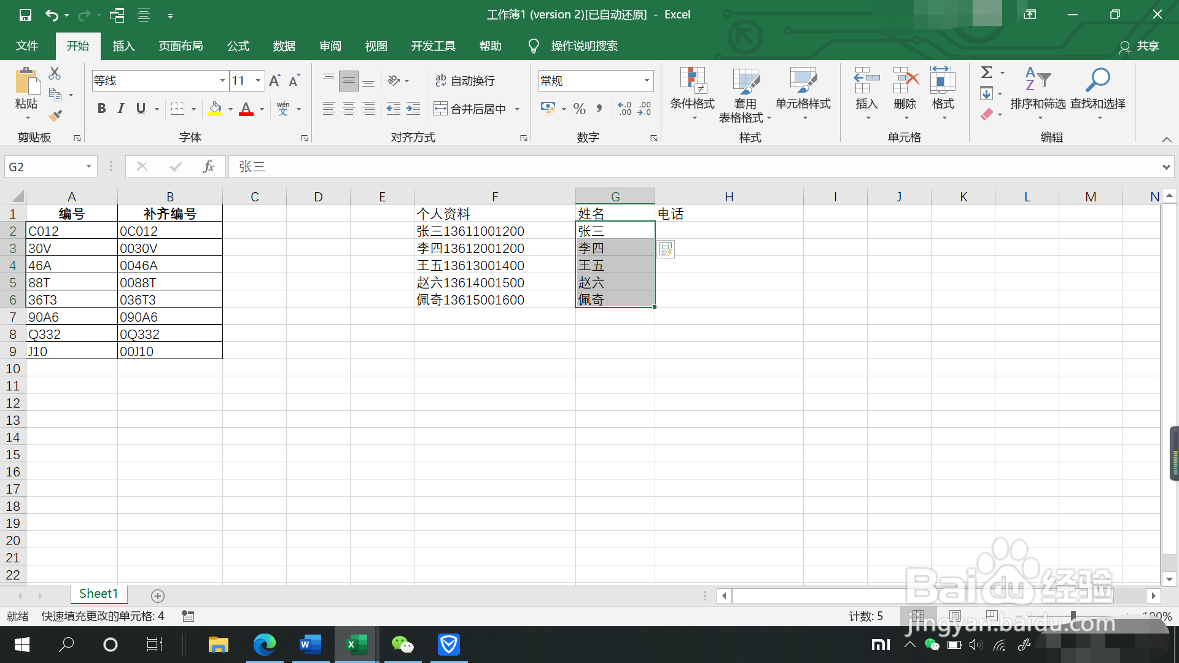Click Merge and Center (合并后居中) button
This screenshot has height=663, width=1179.
[x=471, y=109]
